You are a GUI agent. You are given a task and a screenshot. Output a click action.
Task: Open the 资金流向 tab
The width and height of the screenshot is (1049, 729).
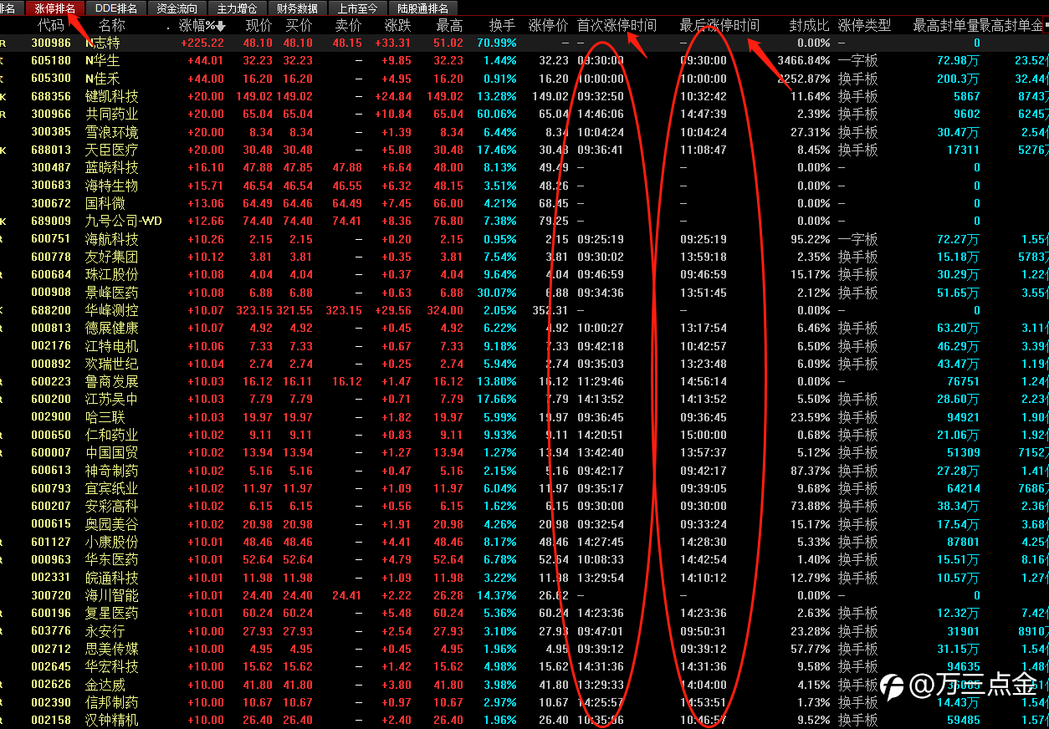click(x=177, y=8)
